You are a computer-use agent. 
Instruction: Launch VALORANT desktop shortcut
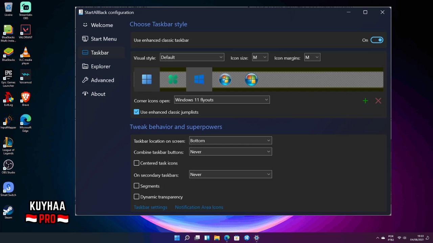coord(25,32)
